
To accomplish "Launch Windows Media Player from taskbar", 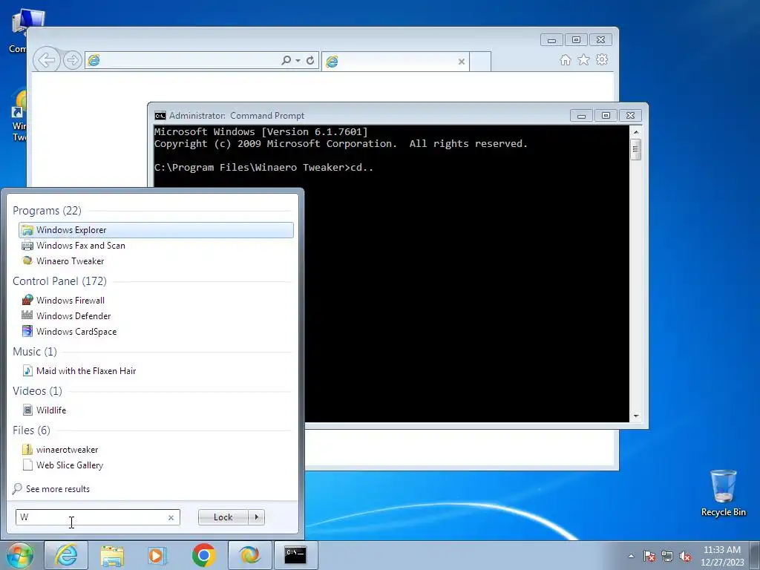I will coord(157,555).
